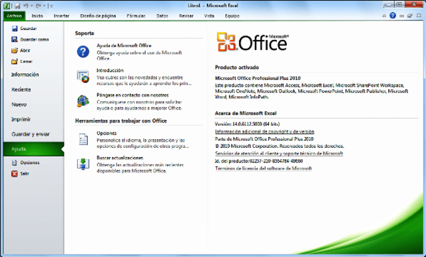The height and width of the screenshot is (257, 426).
Task: Open the Archivo tab
Action: pos(15,16)
